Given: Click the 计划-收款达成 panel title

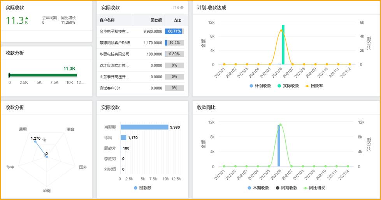Looking at the screenshot, I should click(x=211, y=8).
